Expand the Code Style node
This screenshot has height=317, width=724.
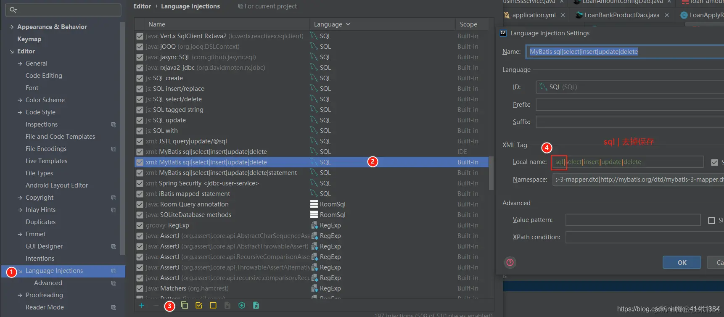[x=20, y=112]
